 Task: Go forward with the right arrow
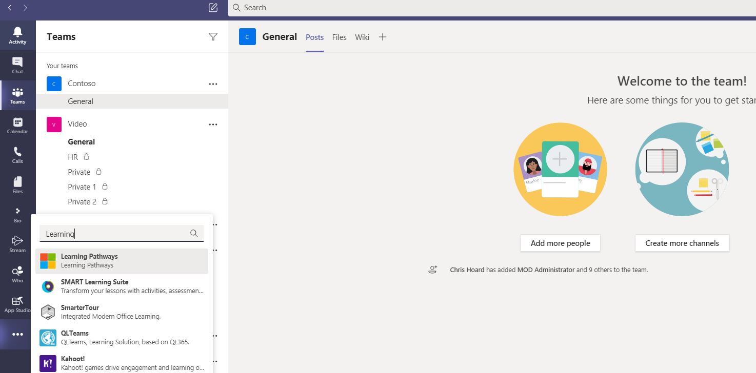click(25, 8)
